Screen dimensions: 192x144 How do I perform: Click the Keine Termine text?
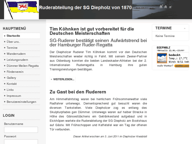165,36
